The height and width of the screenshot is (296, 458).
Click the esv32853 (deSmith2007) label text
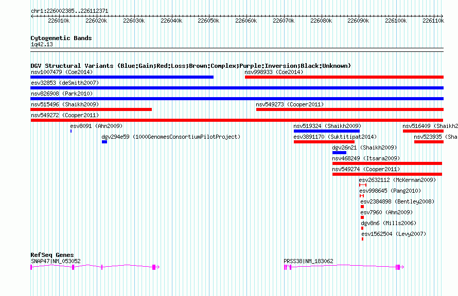65,83
